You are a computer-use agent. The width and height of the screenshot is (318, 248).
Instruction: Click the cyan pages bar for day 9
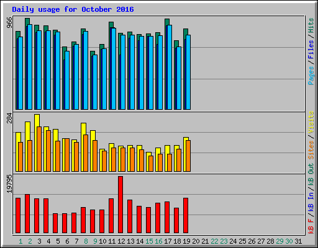[x=95, y=82]
